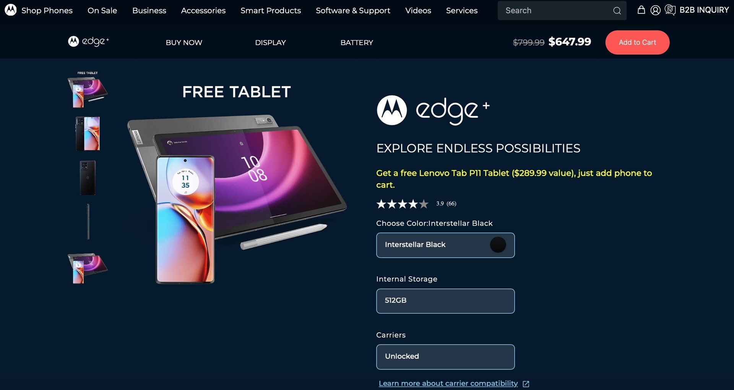Click the black color swatch circle
Image resolution: width=734 pixels, height=390 pixels.
tap(498, 245)
